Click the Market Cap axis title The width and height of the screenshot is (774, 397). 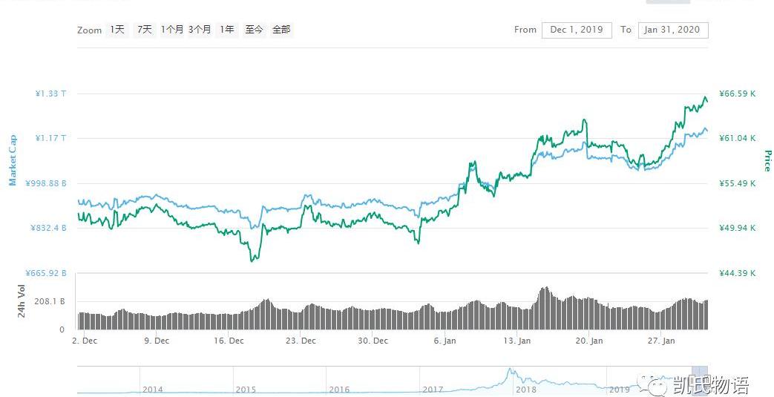tap(13, 160)
